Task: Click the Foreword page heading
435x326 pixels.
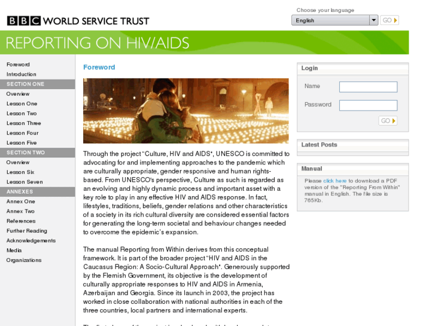Action: pos(99,67)
